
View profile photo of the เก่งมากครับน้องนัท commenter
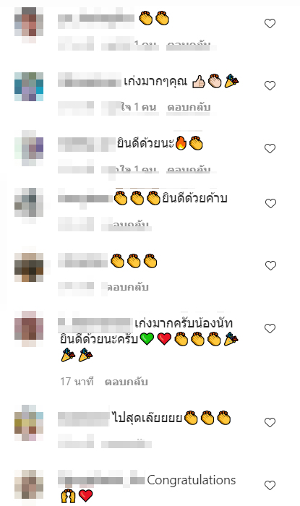click(x=29, y=329)
